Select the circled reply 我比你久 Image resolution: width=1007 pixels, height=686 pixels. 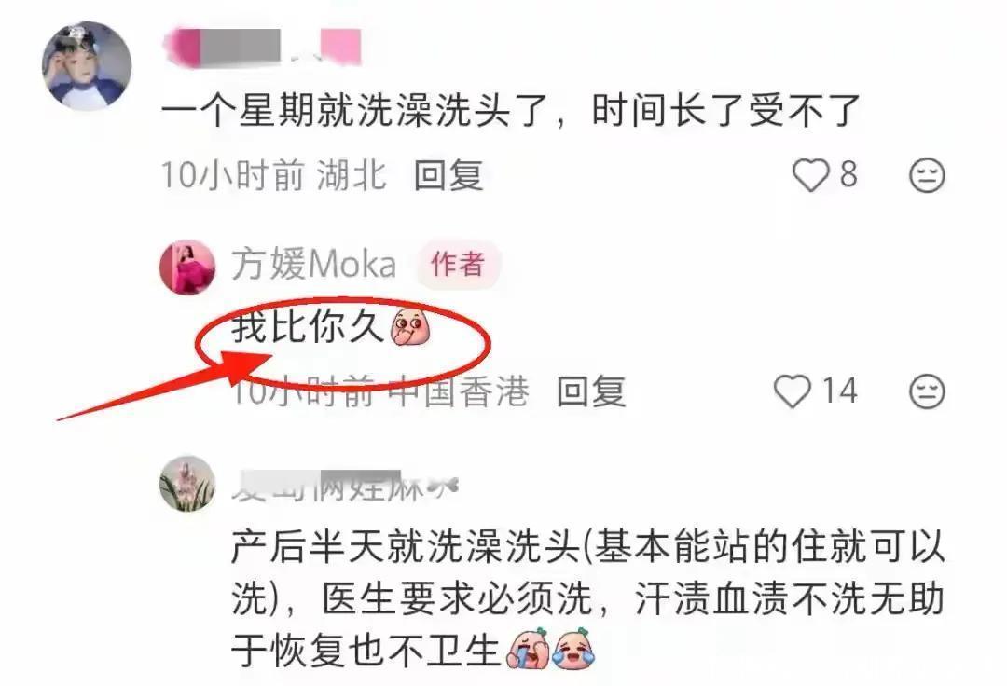[x=308, y=327]
